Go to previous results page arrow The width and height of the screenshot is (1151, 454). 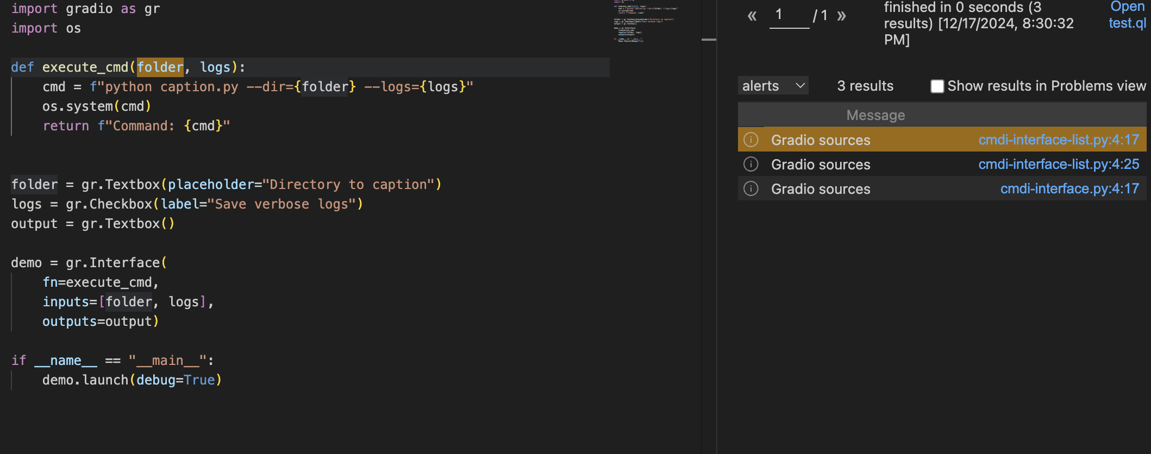pos(752,16)
